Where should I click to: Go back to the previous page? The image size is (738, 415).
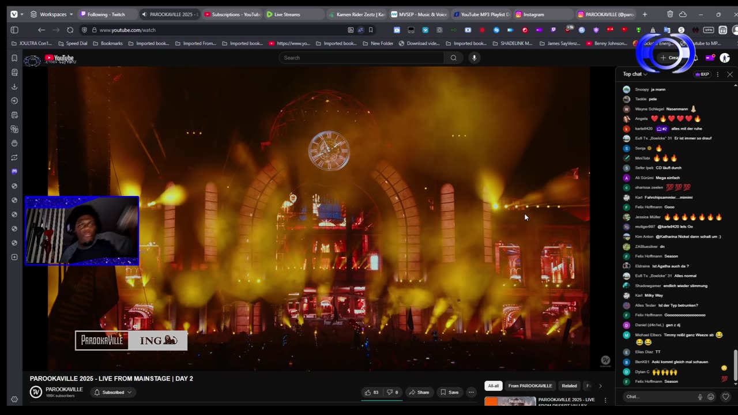42,30
